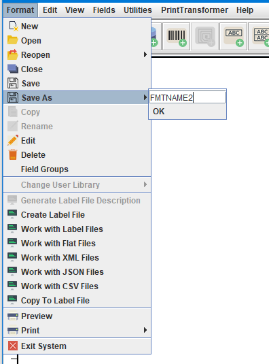
Task: Click the floppy disk Save icon
Action: [13, 83]
